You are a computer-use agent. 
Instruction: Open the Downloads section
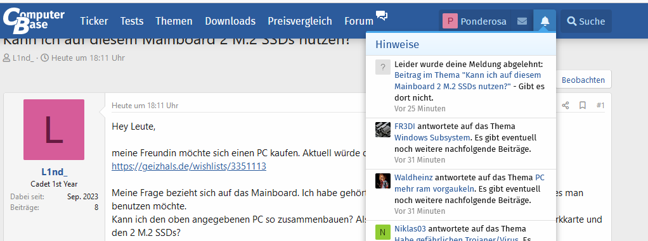[230, 21]
